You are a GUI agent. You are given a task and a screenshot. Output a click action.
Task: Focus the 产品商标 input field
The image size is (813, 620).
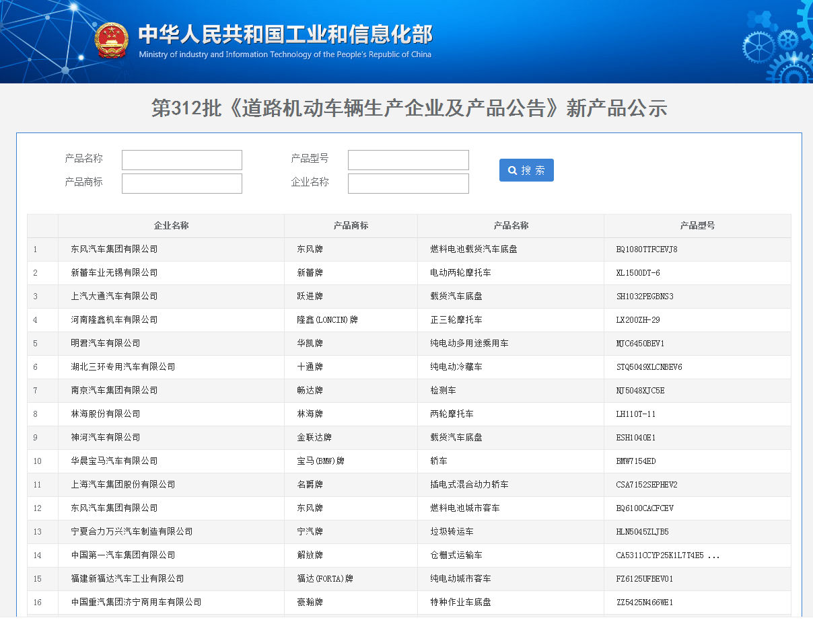(x=182, y=184)
